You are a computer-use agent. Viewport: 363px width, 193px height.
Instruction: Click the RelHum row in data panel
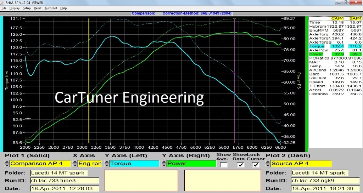click(335, 78)
